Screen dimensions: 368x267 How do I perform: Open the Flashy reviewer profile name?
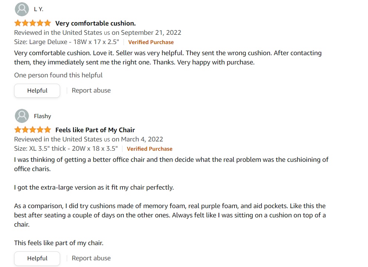point(43,116)
